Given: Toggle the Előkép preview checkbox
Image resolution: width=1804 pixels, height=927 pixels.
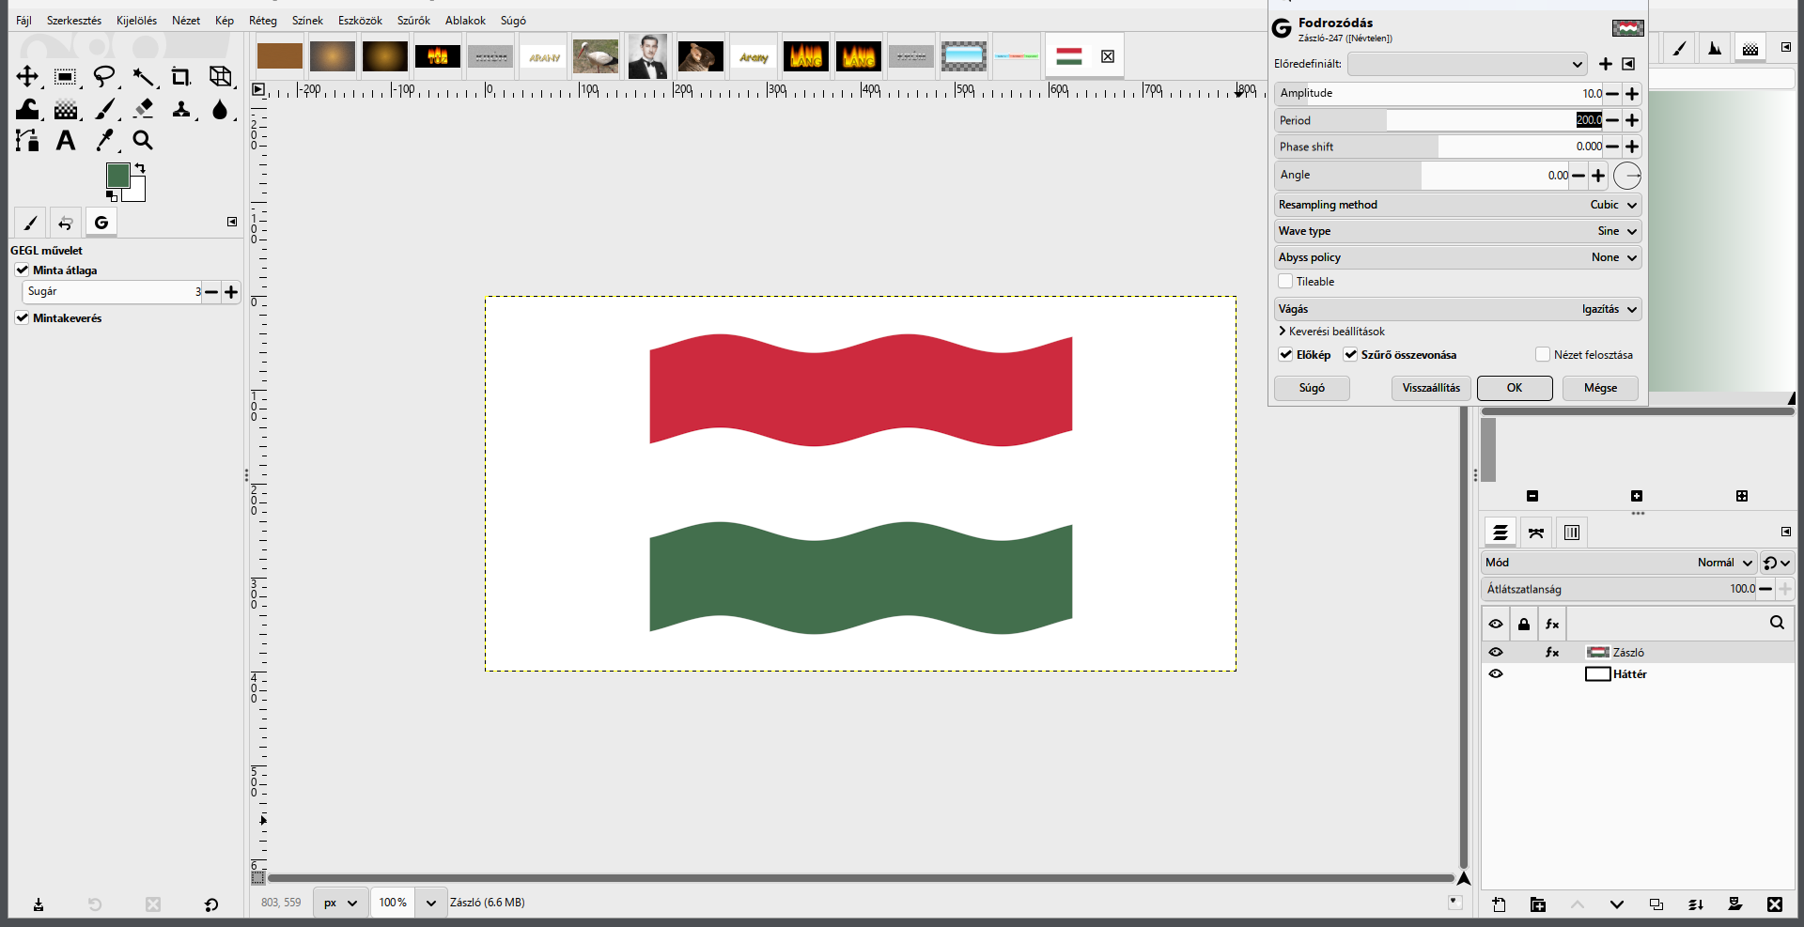Looking at the screenshot, I should 1285,355.
